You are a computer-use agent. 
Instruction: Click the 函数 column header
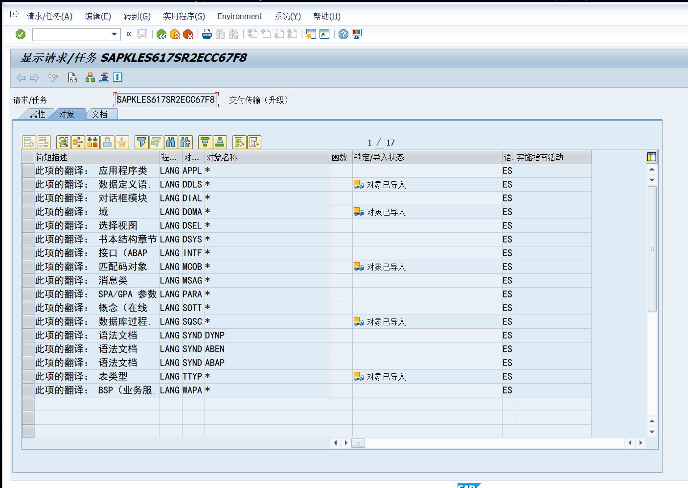pyautogui.click(x=341, y=157)
